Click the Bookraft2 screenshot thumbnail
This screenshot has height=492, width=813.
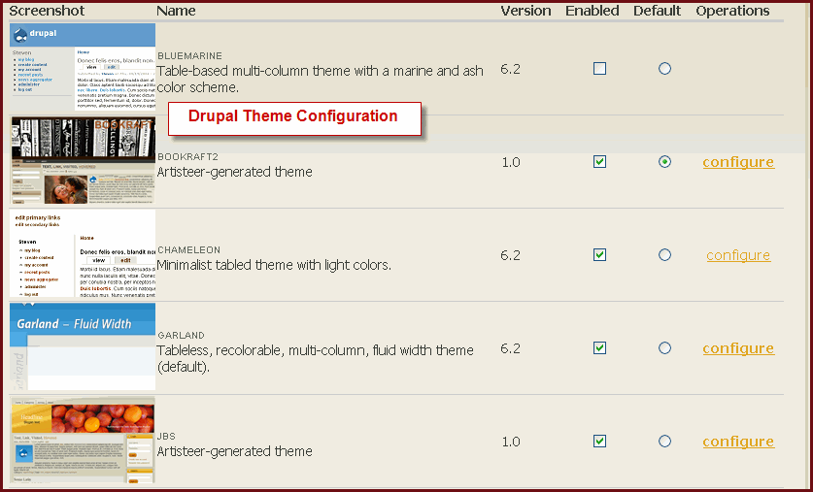[83, 160]
